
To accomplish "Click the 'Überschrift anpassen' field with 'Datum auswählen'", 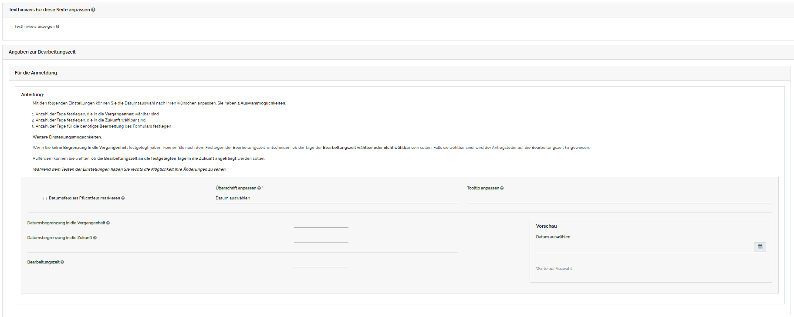I will pyautogui.click(x=336, y=198).
